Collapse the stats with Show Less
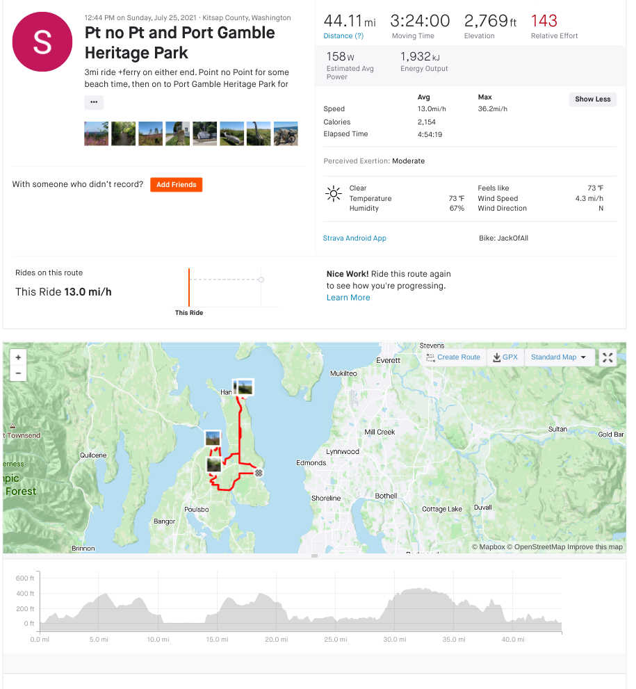 click(592, 99)
